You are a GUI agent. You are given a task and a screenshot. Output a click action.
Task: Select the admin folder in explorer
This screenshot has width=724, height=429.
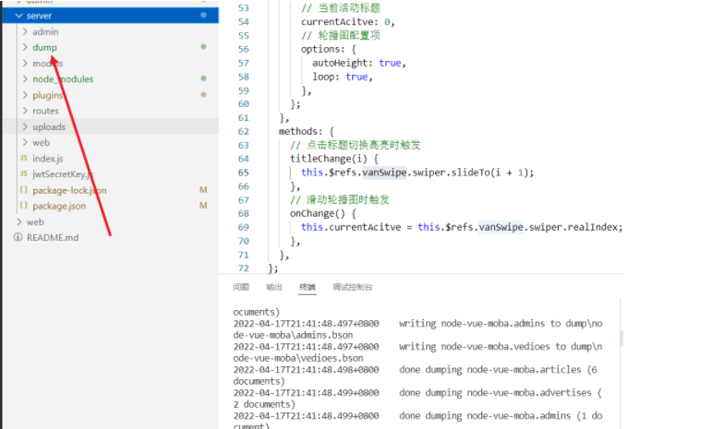click(45, 31)
